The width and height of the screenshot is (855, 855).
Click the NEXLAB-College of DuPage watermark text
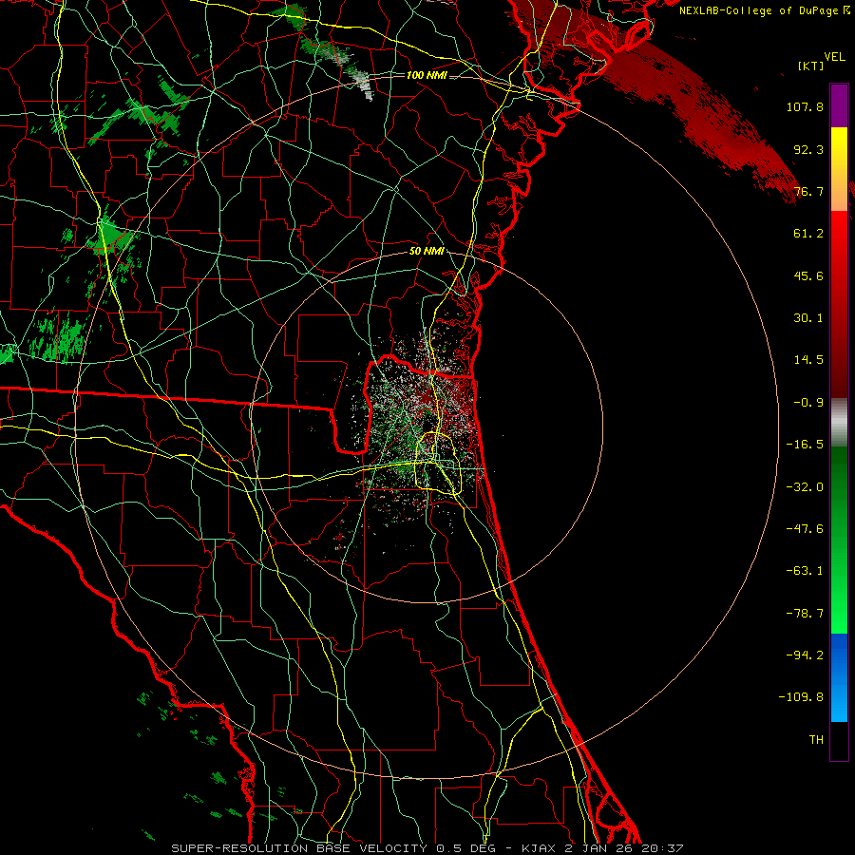[x=765, y=10]
